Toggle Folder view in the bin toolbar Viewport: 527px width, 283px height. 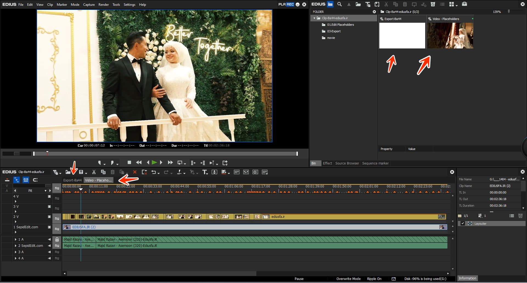330,4
